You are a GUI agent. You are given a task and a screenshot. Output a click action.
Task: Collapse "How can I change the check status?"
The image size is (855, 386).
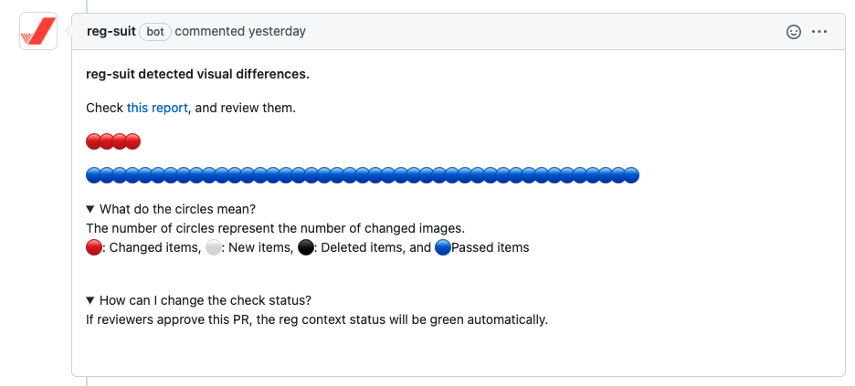pos(198,300)
